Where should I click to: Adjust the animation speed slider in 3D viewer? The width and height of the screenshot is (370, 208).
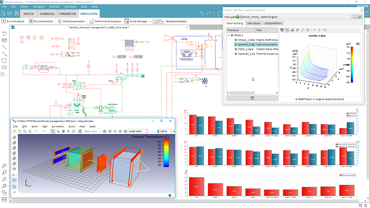[158, 131]
